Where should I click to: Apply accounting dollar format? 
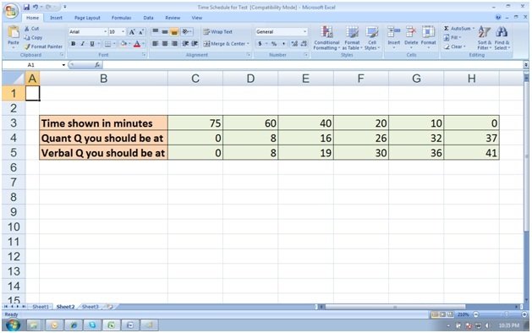[260, 44]
